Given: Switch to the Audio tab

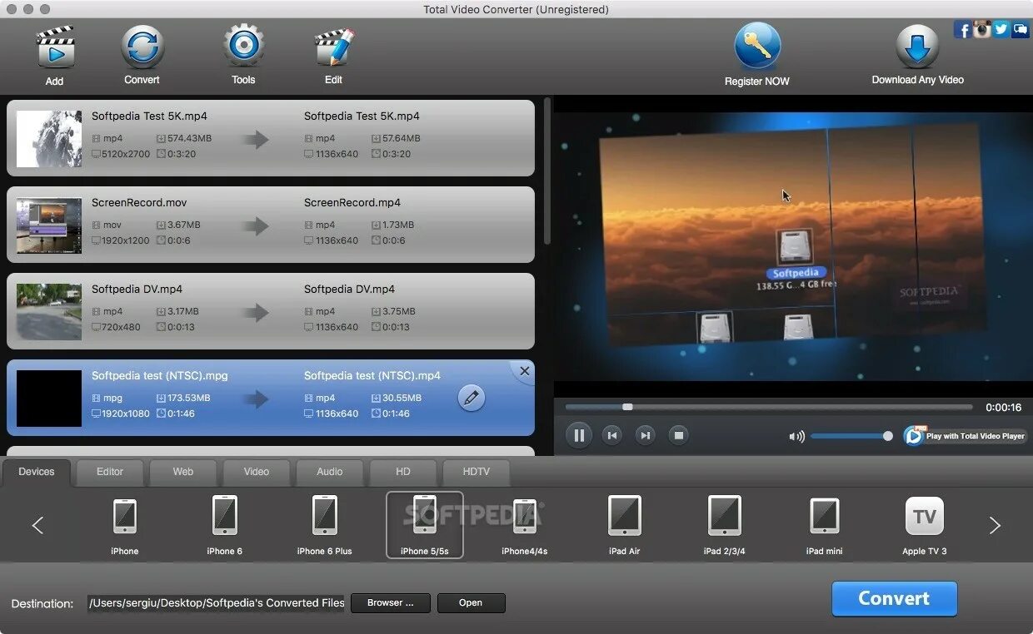Looking at the screenshot, I should pyautogui.click(x=330, y=472).
